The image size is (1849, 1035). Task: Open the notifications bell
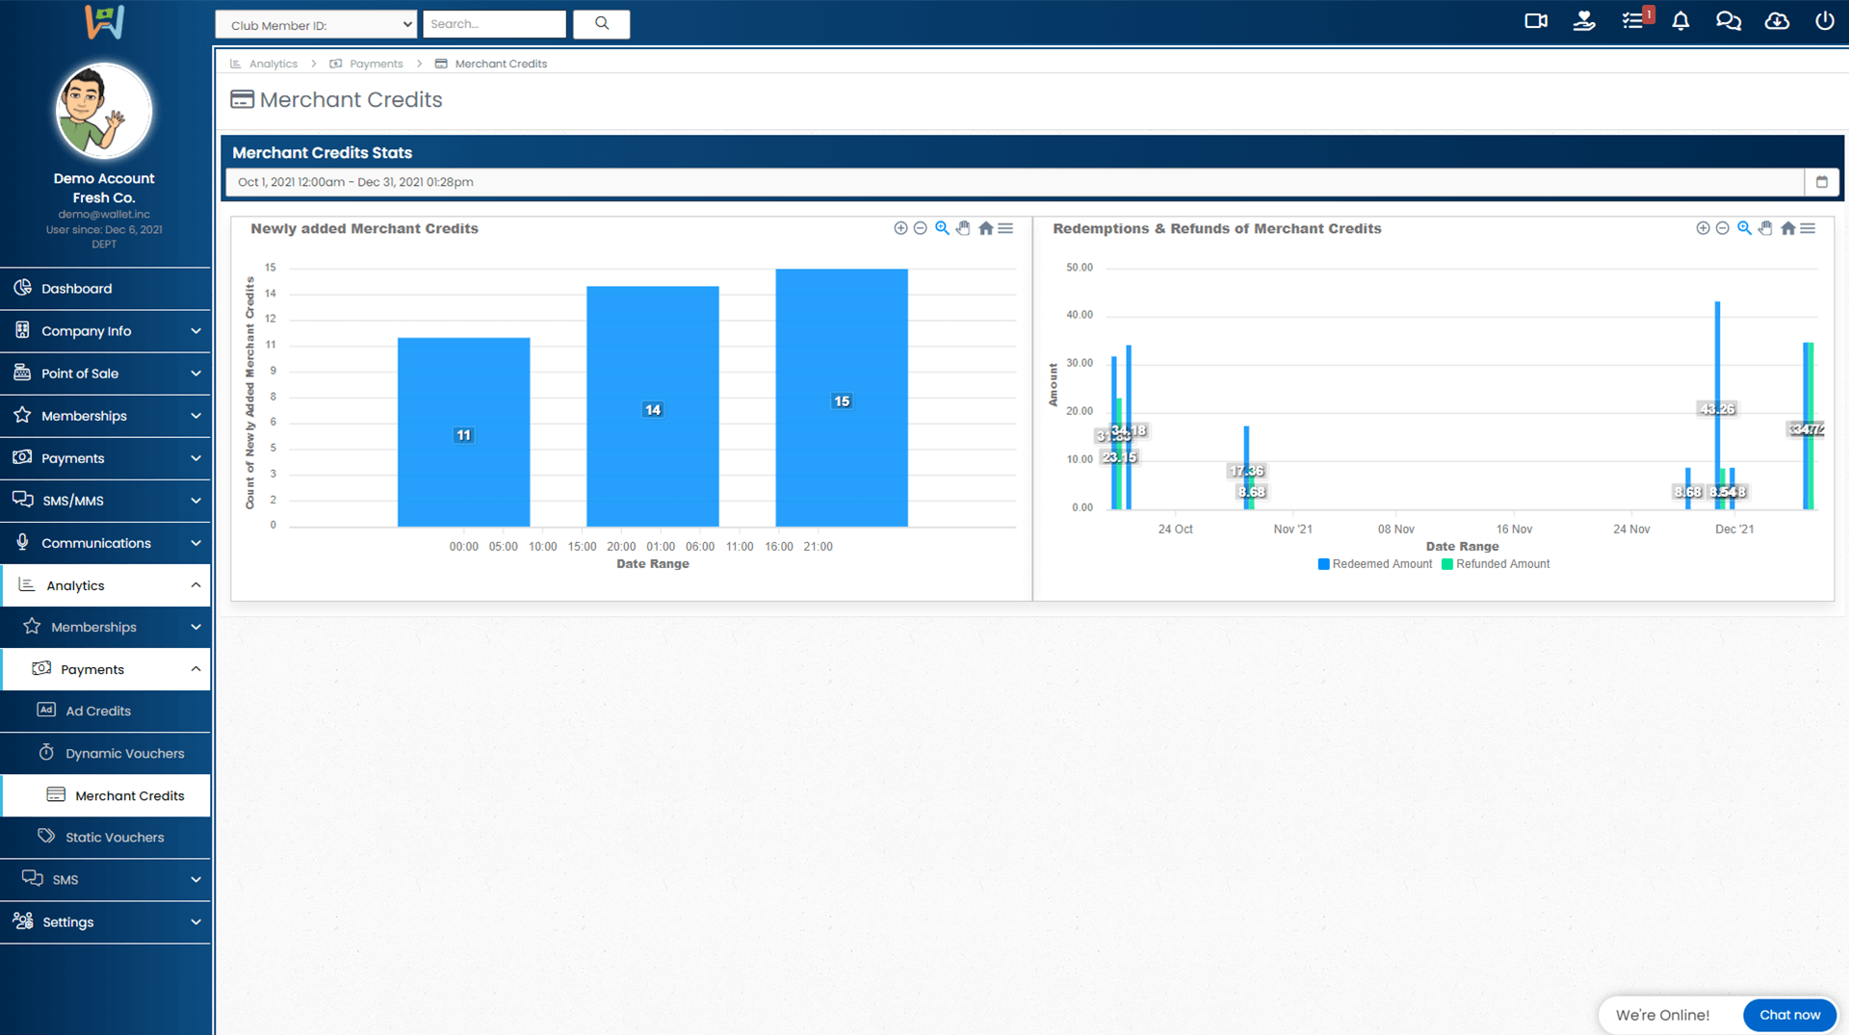coord(1680,21)
